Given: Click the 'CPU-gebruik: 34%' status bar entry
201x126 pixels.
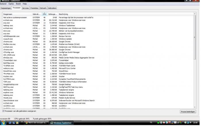Looking at the screenshot, I should coord(22,119).
